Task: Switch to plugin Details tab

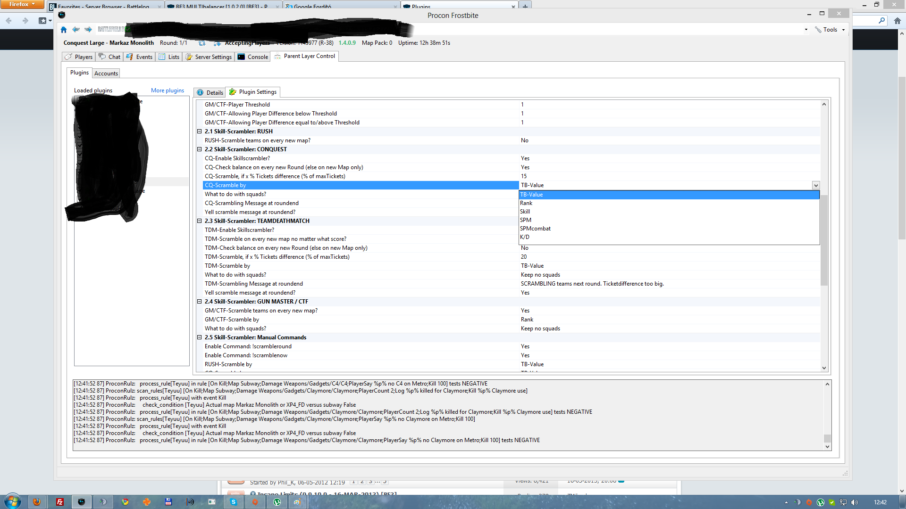Action: pyautogui.click(x=210, y=93)
